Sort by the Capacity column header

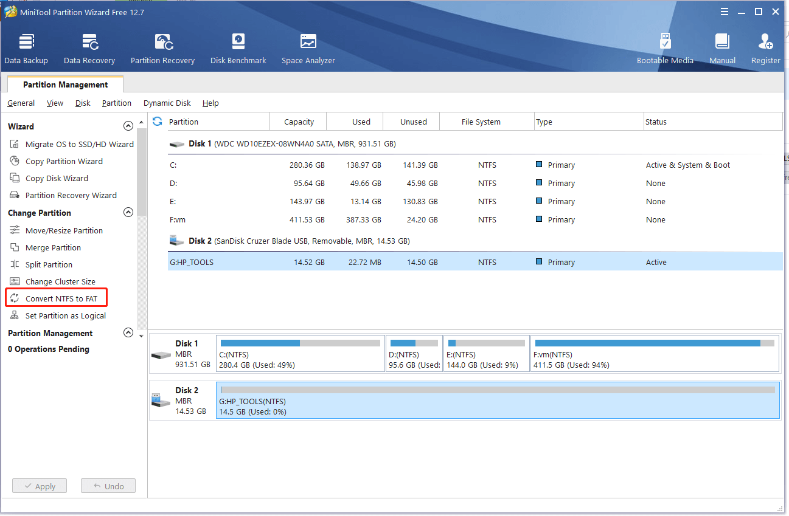[x=299, y=122]
